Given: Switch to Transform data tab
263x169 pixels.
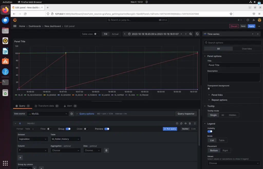Looking at the screenshot, I should click(46, 106).
